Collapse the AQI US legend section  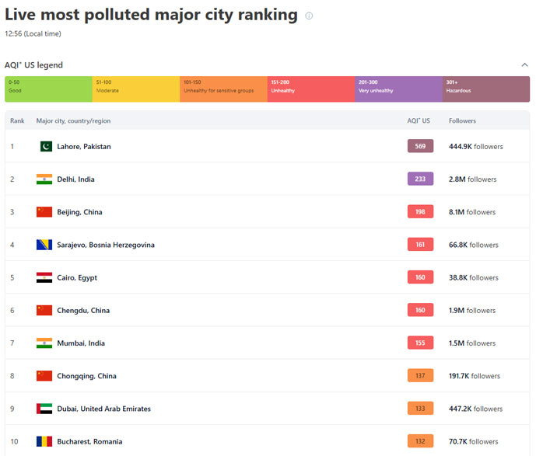(x=524, y=65)
